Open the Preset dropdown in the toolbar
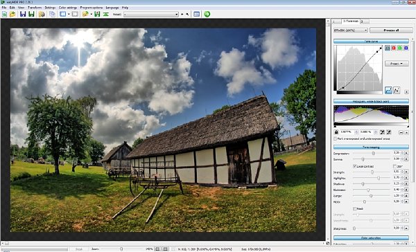 coord(151,15)
